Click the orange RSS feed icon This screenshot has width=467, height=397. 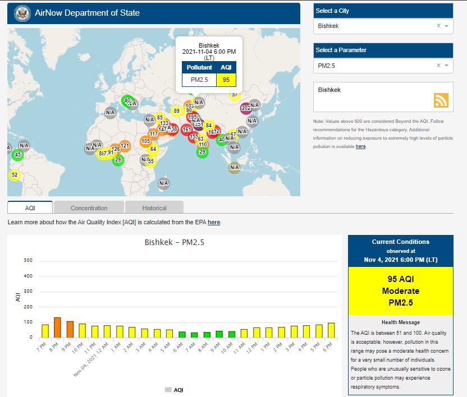[441, 100]
